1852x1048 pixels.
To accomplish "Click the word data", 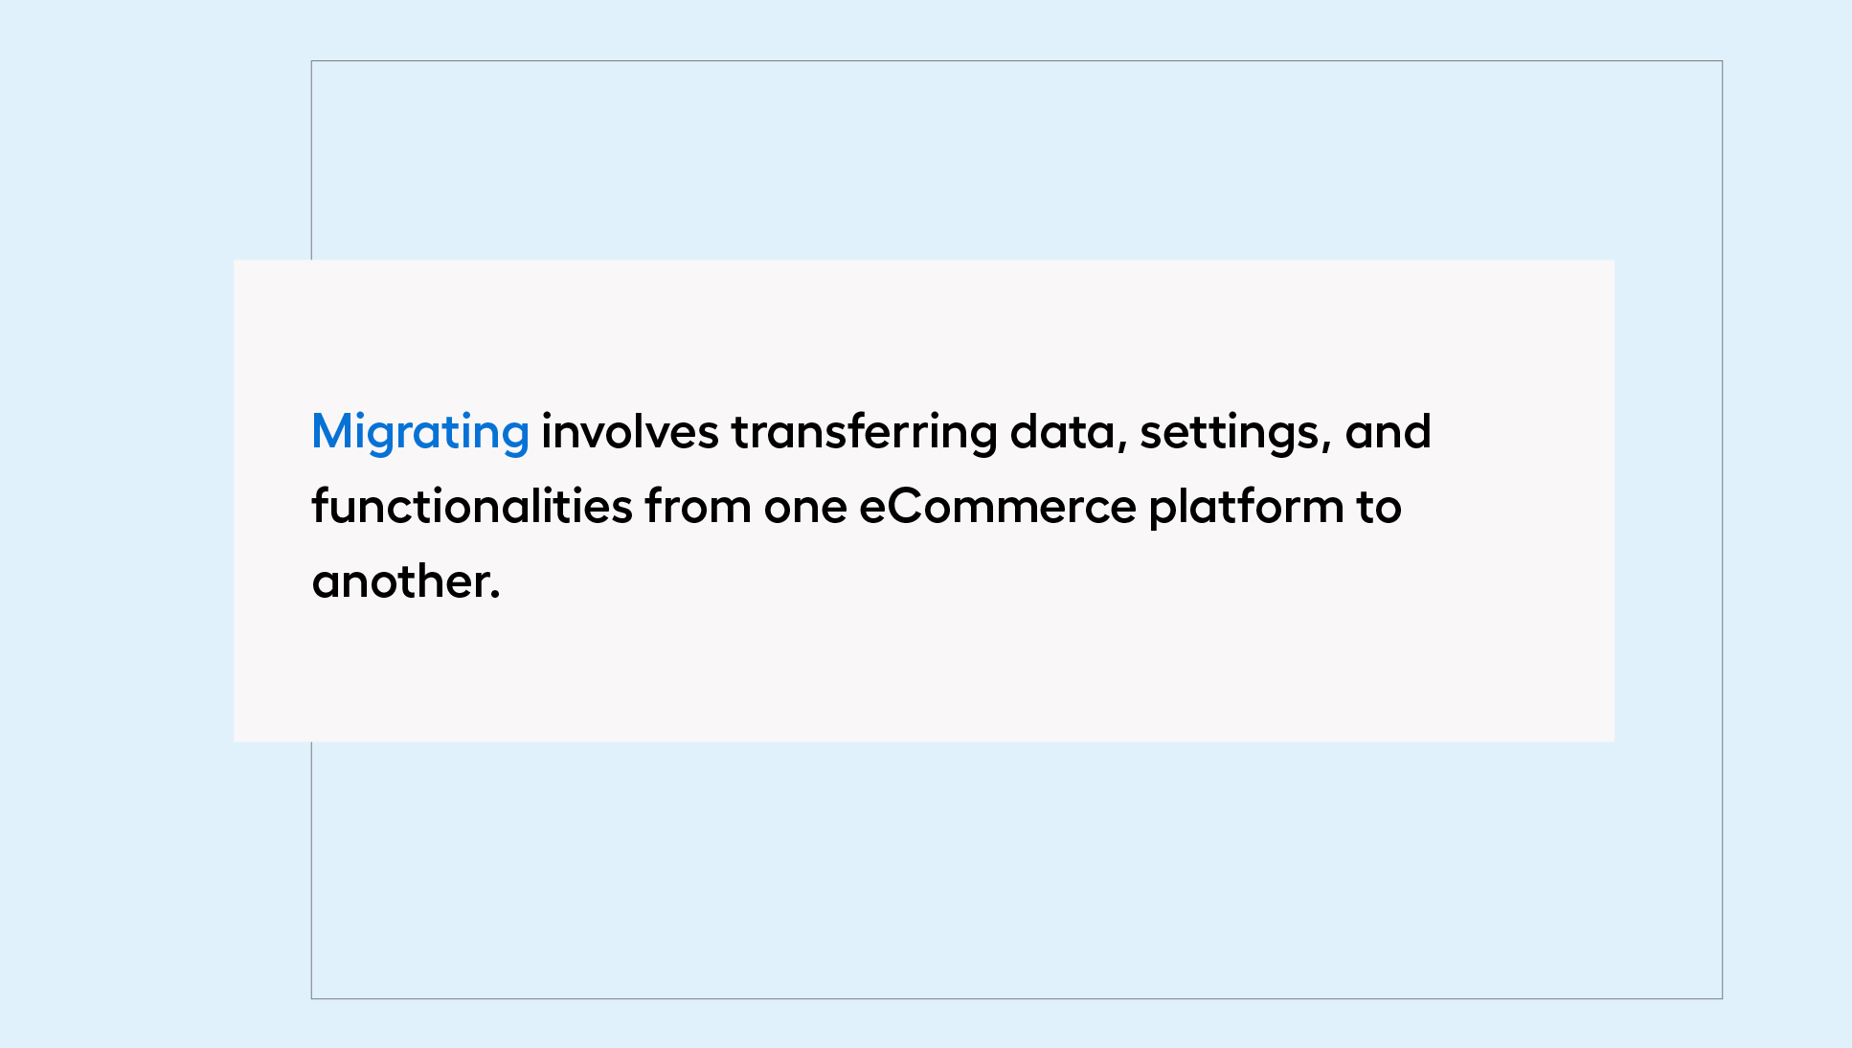I will point(1063,431).
